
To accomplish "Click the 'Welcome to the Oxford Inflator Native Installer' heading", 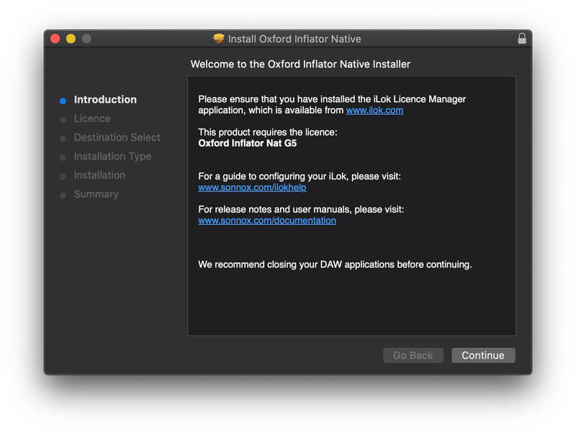I will tap(300, 64).
